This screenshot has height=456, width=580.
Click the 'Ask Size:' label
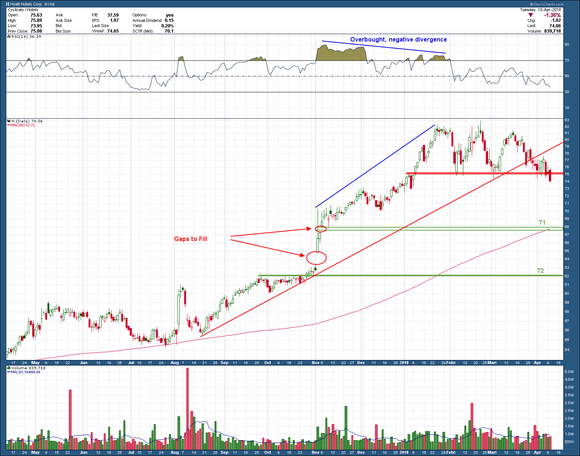(x=64, y=20)
